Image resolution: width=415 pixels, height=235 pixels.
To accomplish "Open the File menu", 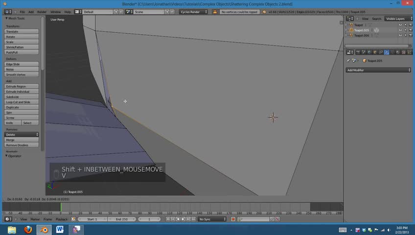I will pyautogui.click(x=22, y=12).
